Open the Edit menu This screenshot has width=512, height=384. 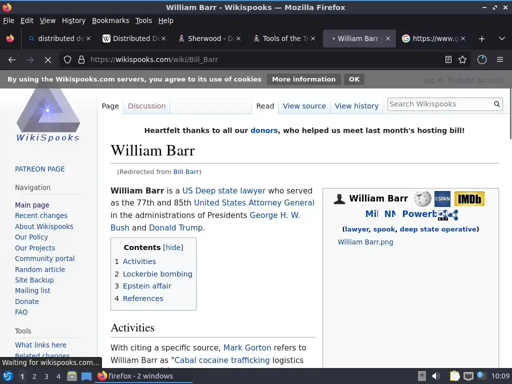pos(27,20)
